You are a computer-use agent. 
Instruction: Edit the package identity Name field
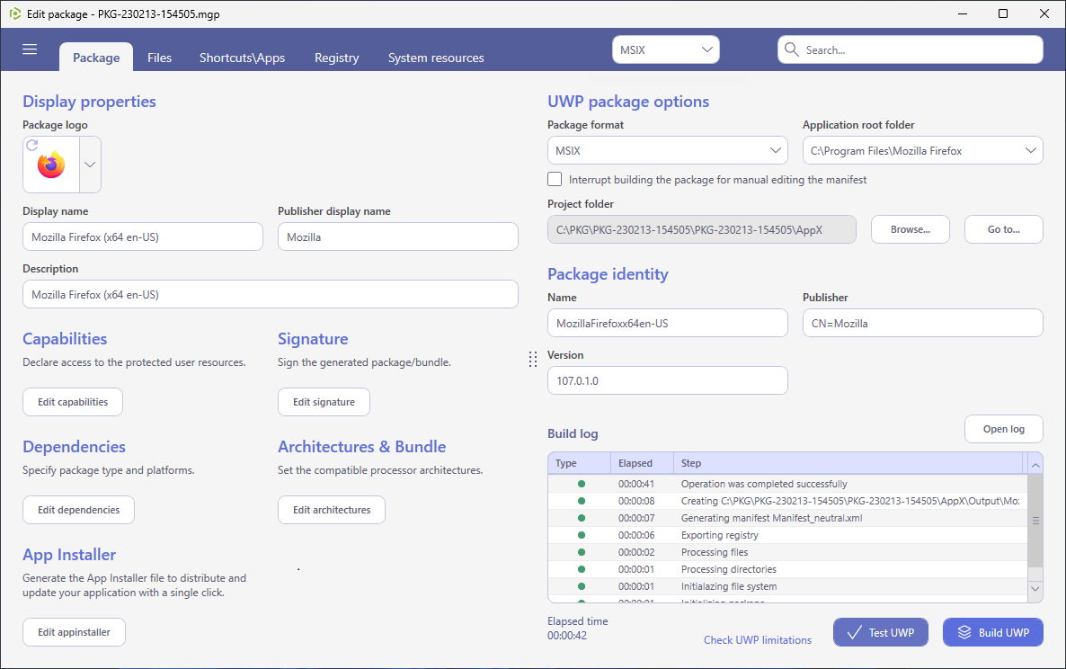[x=668, y=323]
